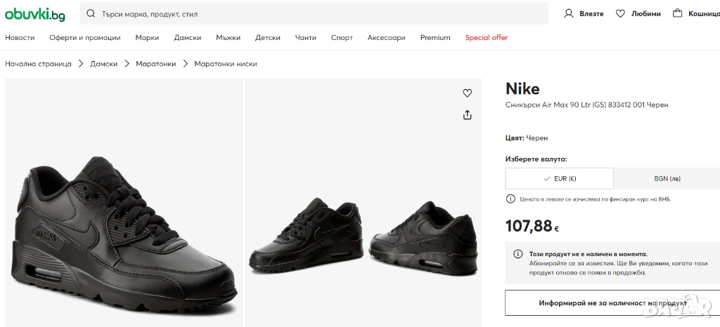The image size is (720, 327).
Task: Click the user account icon
Action: click(569, 13)
